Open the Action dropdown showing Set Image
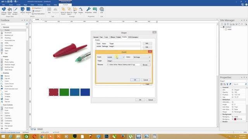This screenshot has height=139, width=248. [142, 57]
